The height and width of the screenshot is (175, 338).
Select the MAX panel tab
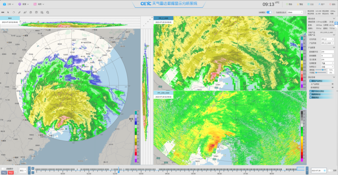10,18
